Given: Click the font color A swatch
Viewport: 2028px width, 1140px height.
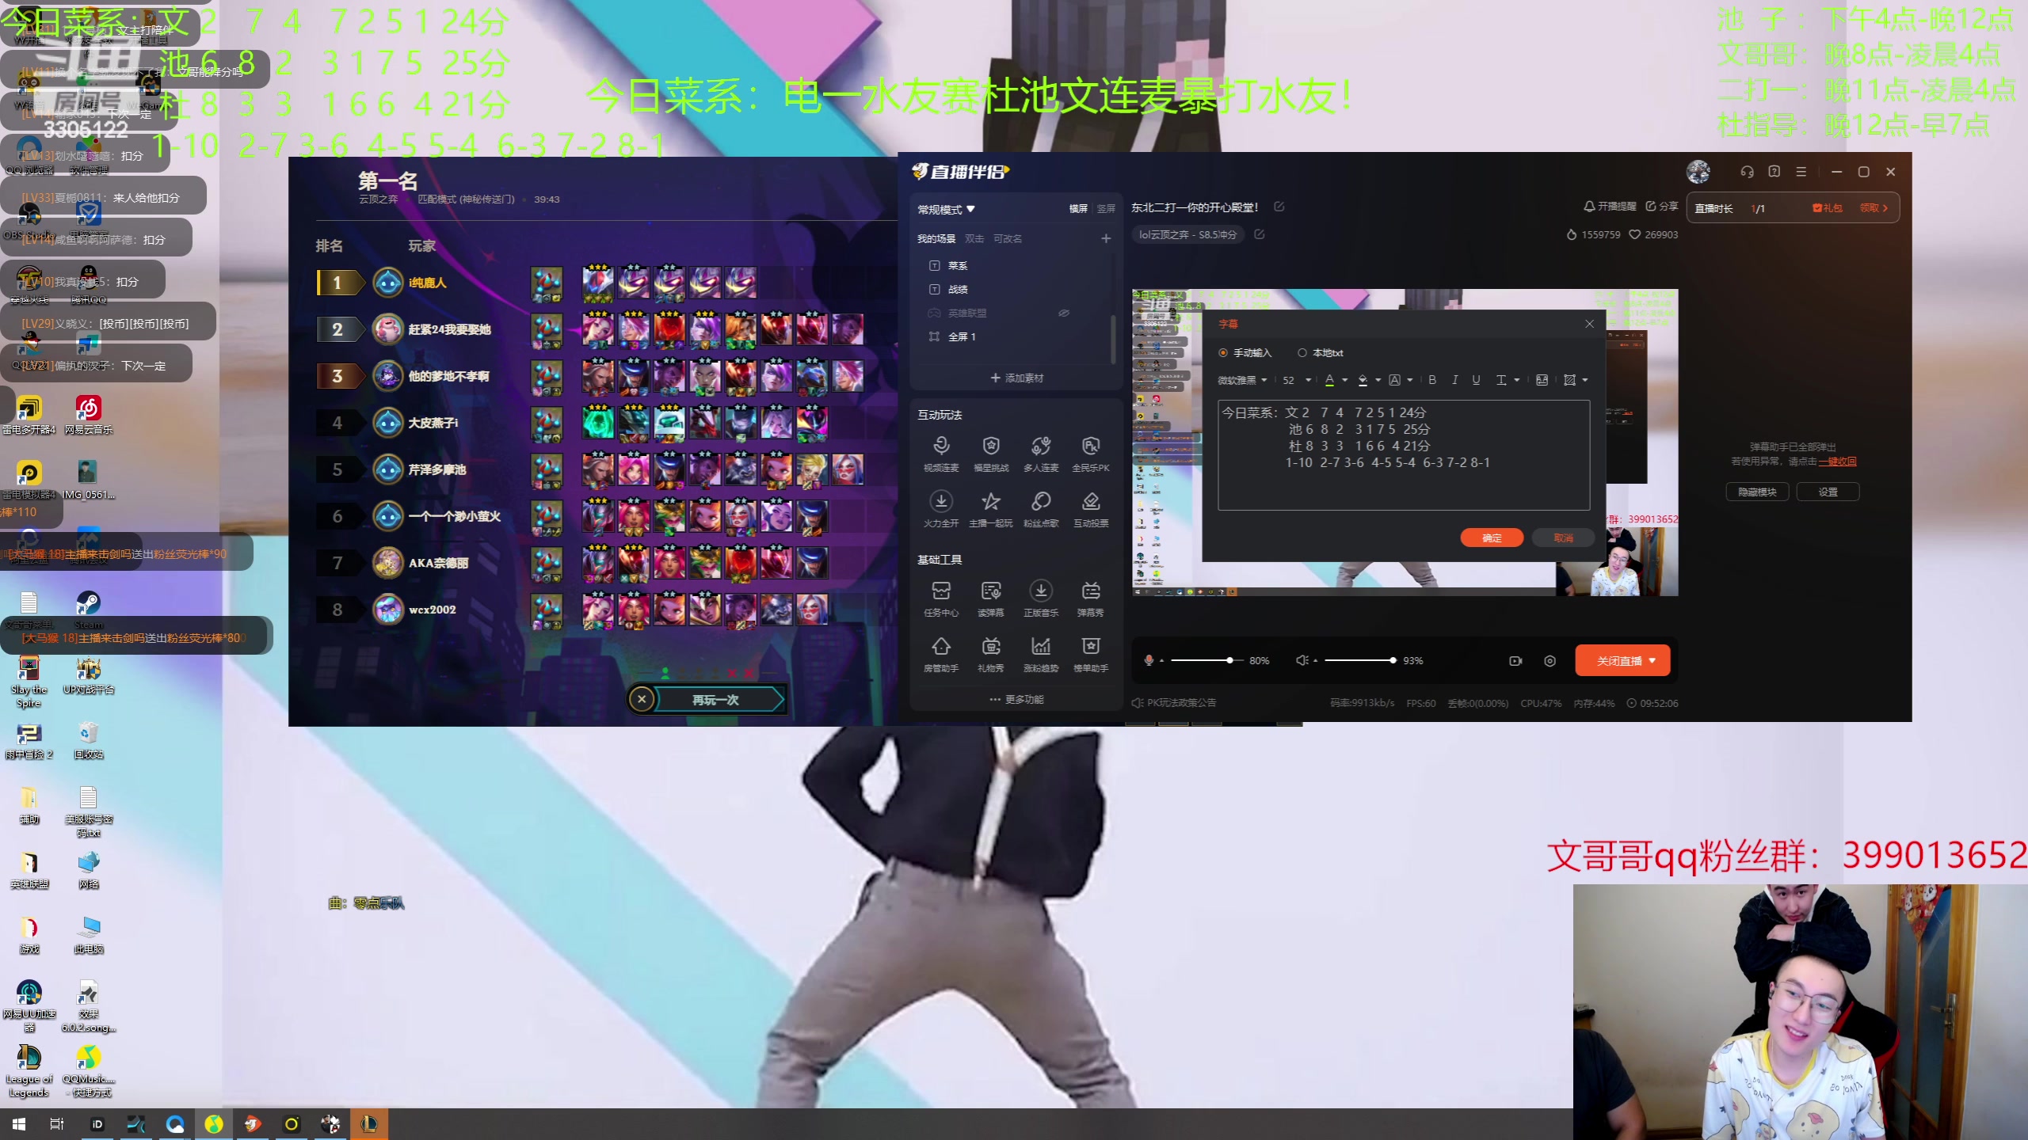Looking at the screenshot, I should 1330,381.
